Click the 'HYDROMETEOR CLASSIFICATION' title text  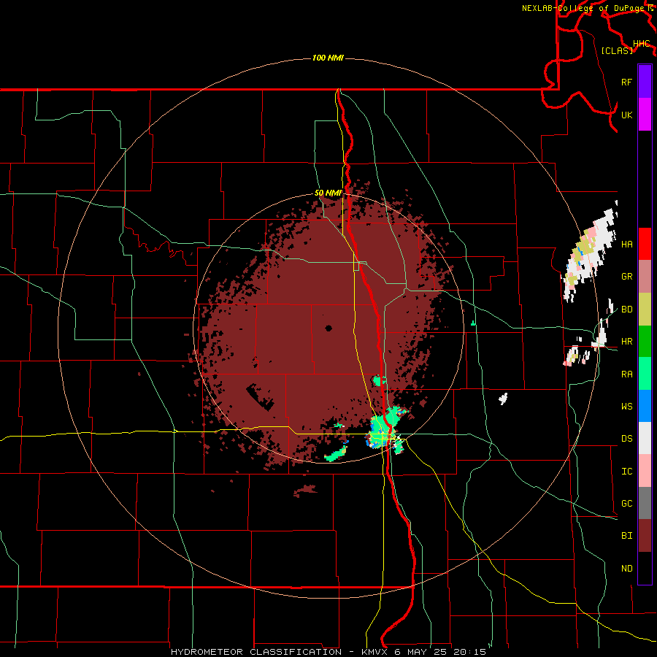pyautogui.click(x=256, y=652)
